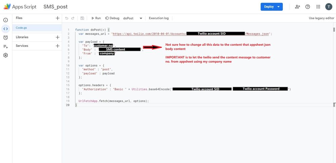Click the Redo arrow in the editor toolbar
The image size is (336, 163).
click(x=73, y=18)
